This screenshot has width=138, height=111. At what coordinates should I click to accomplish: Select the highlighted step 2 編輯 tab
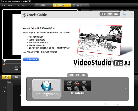pos(62,5)
